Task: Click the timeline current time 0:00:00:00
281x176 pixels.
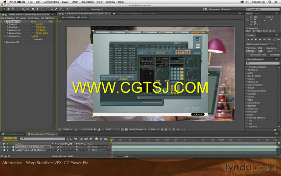Action: pos(10,138)
